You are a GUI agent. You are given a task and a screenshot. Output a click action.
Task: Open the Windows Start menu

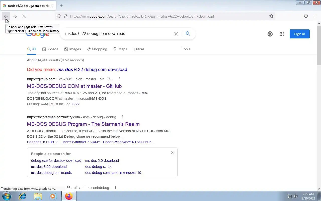pyautogui.click(x=7, y=196)
